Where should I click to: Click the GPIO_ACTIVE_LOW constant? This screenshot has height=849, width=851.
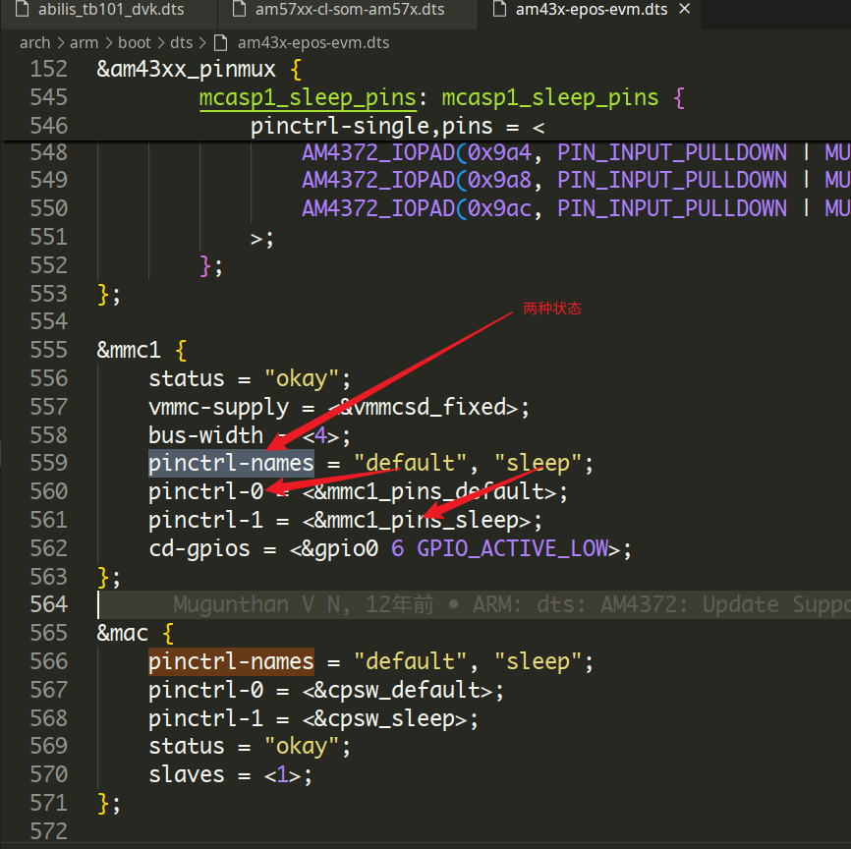pyautogui.click(x=512, y=548)
